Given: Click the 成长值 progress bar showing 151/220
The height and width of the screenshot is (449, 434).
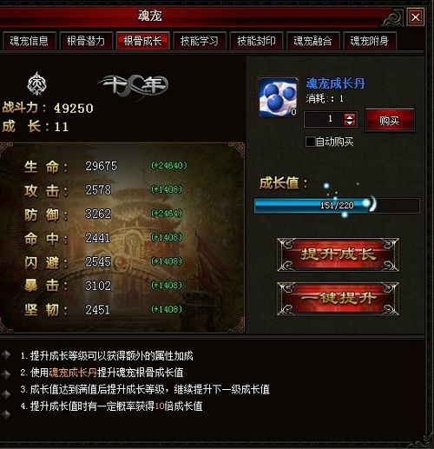Looking at the screenshot, I should 337,206.
